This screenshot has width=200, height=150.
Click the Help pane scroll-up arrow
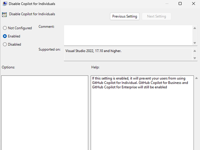(196, 78)
